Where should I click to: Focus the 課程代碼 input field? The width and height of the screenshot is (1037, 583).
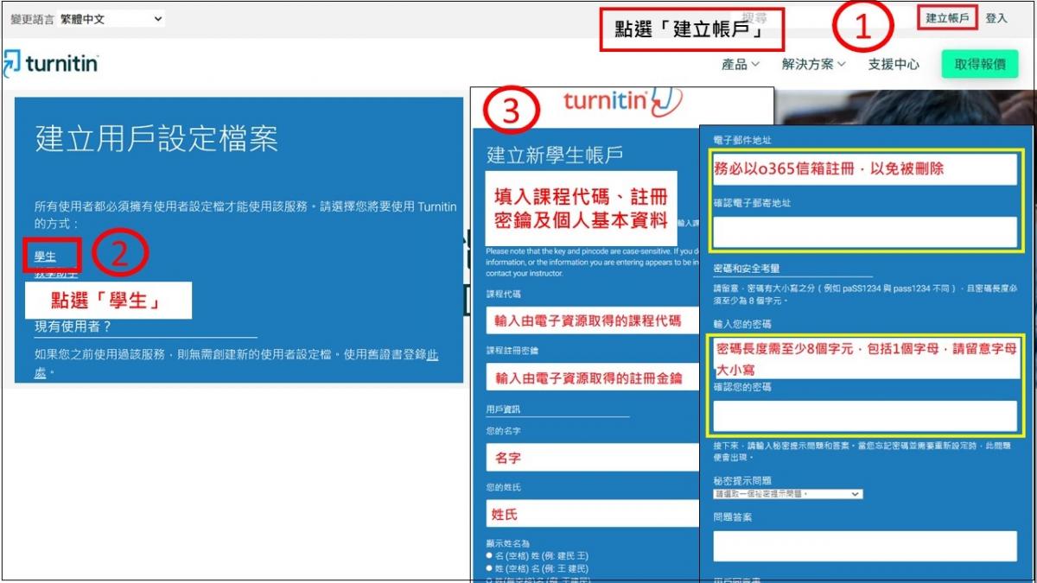593,320
